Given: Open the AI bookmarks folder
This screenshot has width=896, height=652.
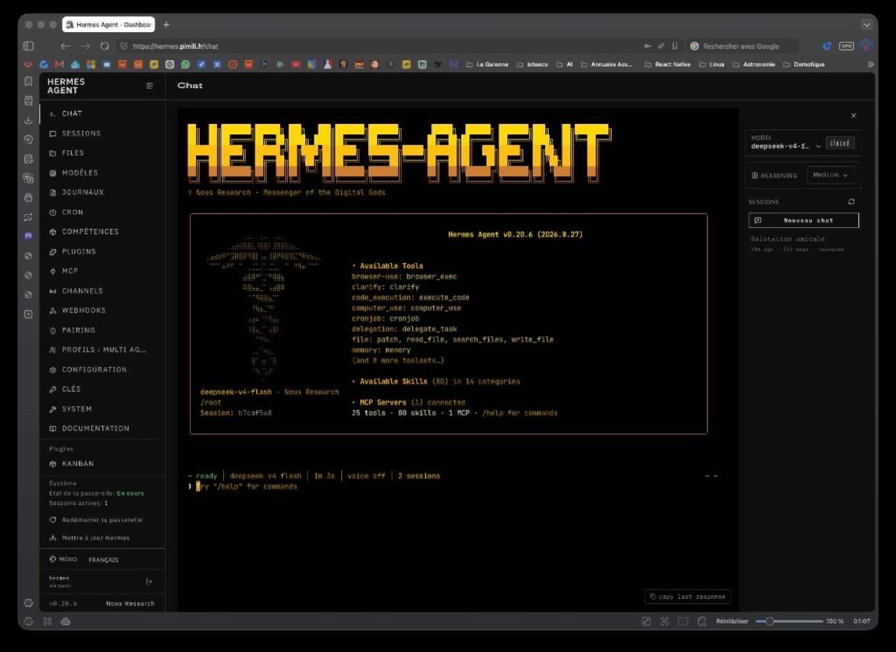Looking at the screenshot, I should [564, 64].
